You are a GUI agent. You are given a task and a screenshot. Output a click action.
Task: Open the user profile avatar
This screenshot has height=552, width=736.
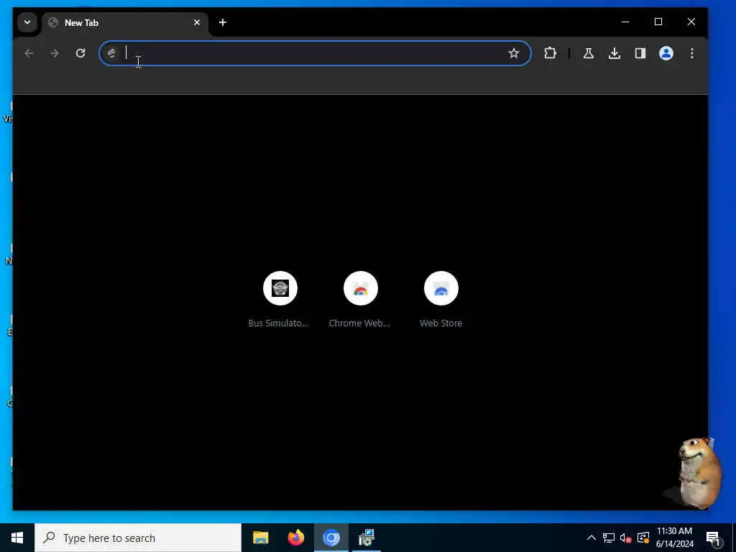tap(666, 53)
